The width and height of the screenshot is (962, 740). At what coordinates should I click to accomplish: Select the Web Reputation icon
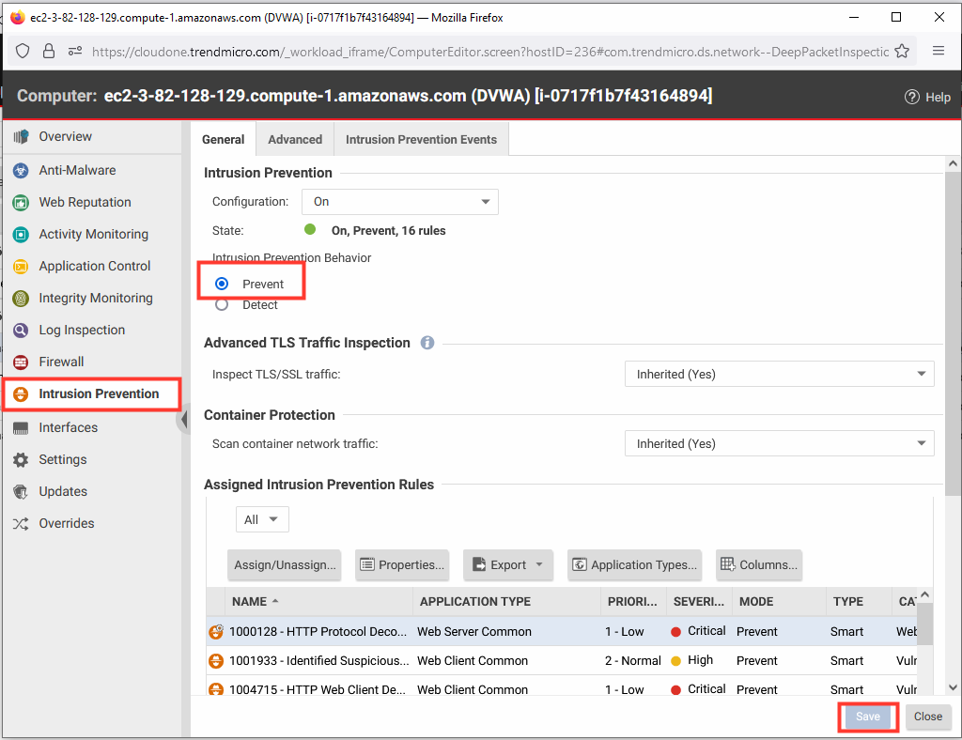(x=21, y=202)
